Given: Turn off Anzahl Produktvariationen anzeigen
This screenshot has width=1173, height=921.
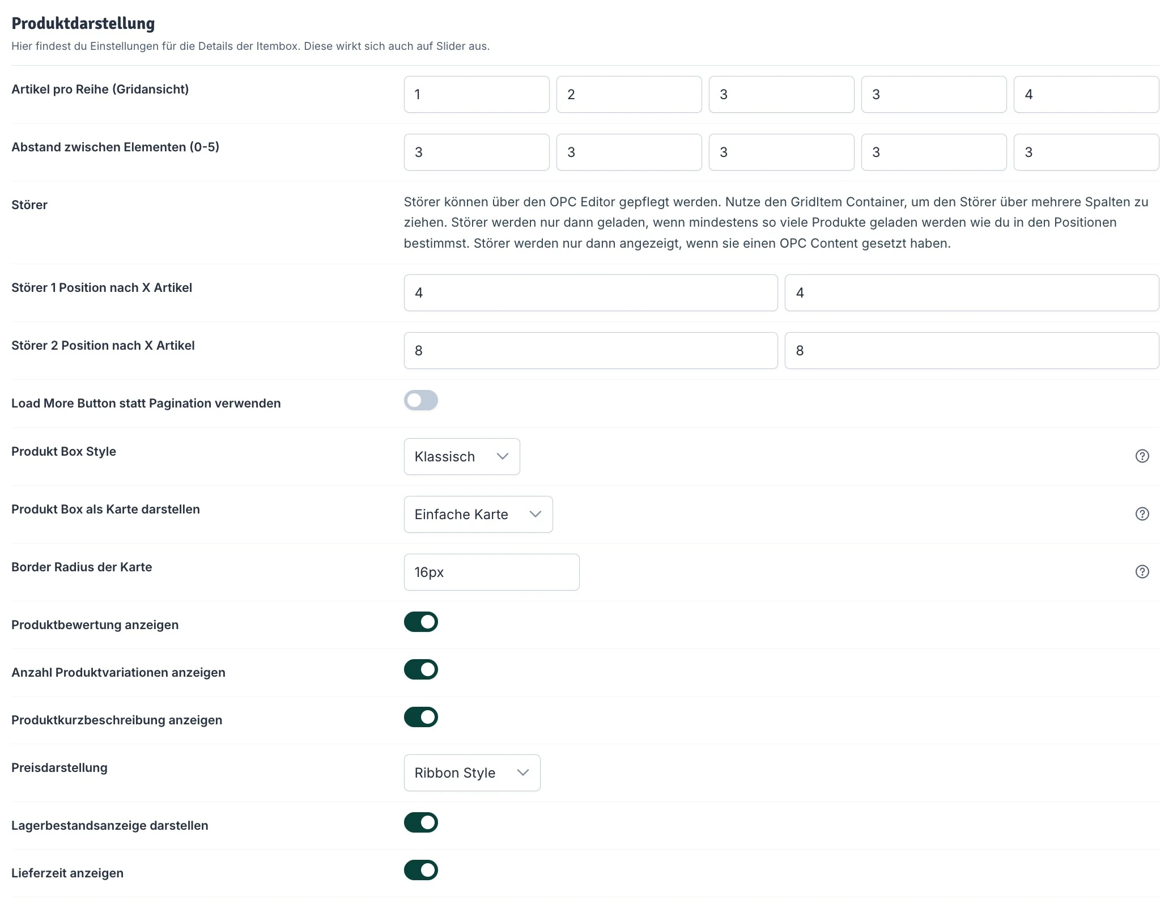Looking at the screenshot, I should click(x=420, y=669).
